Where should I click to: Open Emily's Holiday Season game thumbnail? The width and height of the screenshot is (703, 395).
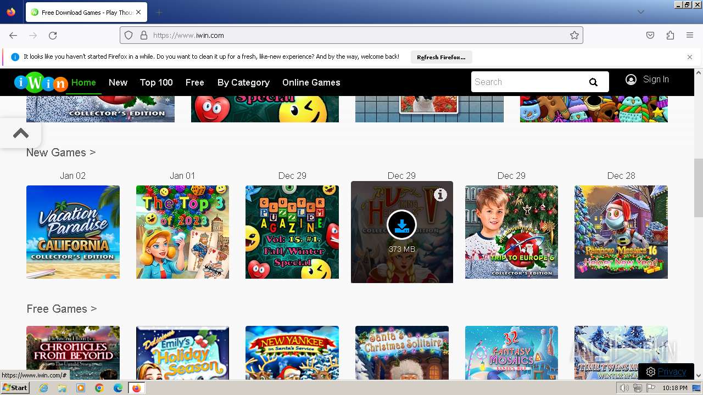coord(182,353)
